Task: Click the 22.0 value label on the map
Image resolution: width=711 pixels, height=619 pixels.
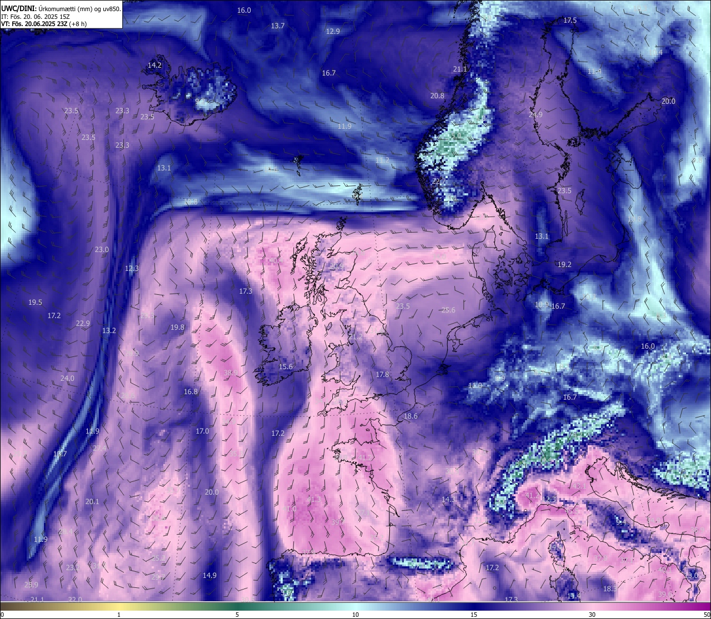Action: coord(75,600)
